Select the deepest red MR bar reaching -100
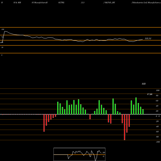Image resolution: width=161 pixels, height=161 pixels. tap(125, 127)
